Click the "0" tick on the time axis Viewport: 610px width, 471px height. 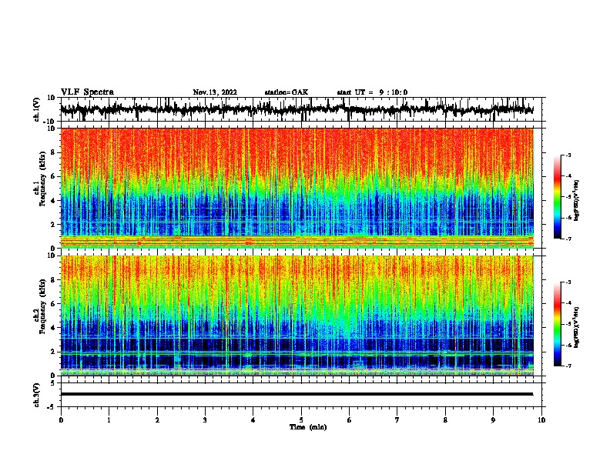tap(61, 420)
